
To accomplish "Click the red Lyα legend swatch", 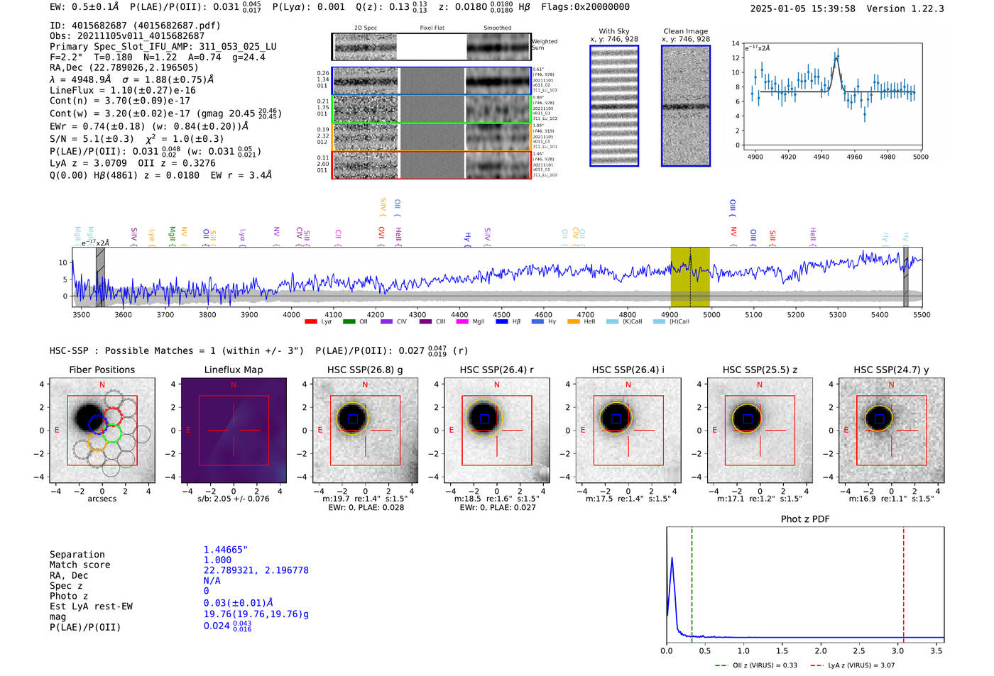I will coord(310,322).
